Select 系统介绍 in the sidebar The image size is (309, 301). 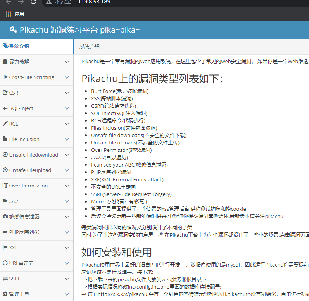37,46
